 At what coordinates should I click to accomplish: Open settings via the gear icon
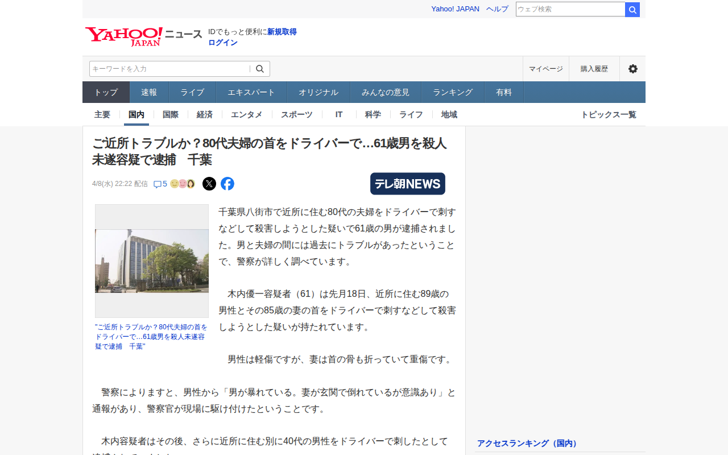point(632,69)
